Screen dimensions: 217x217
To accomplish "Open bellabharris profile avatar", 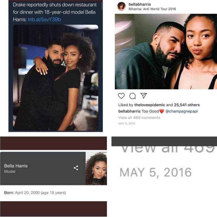I will (122, 7).
